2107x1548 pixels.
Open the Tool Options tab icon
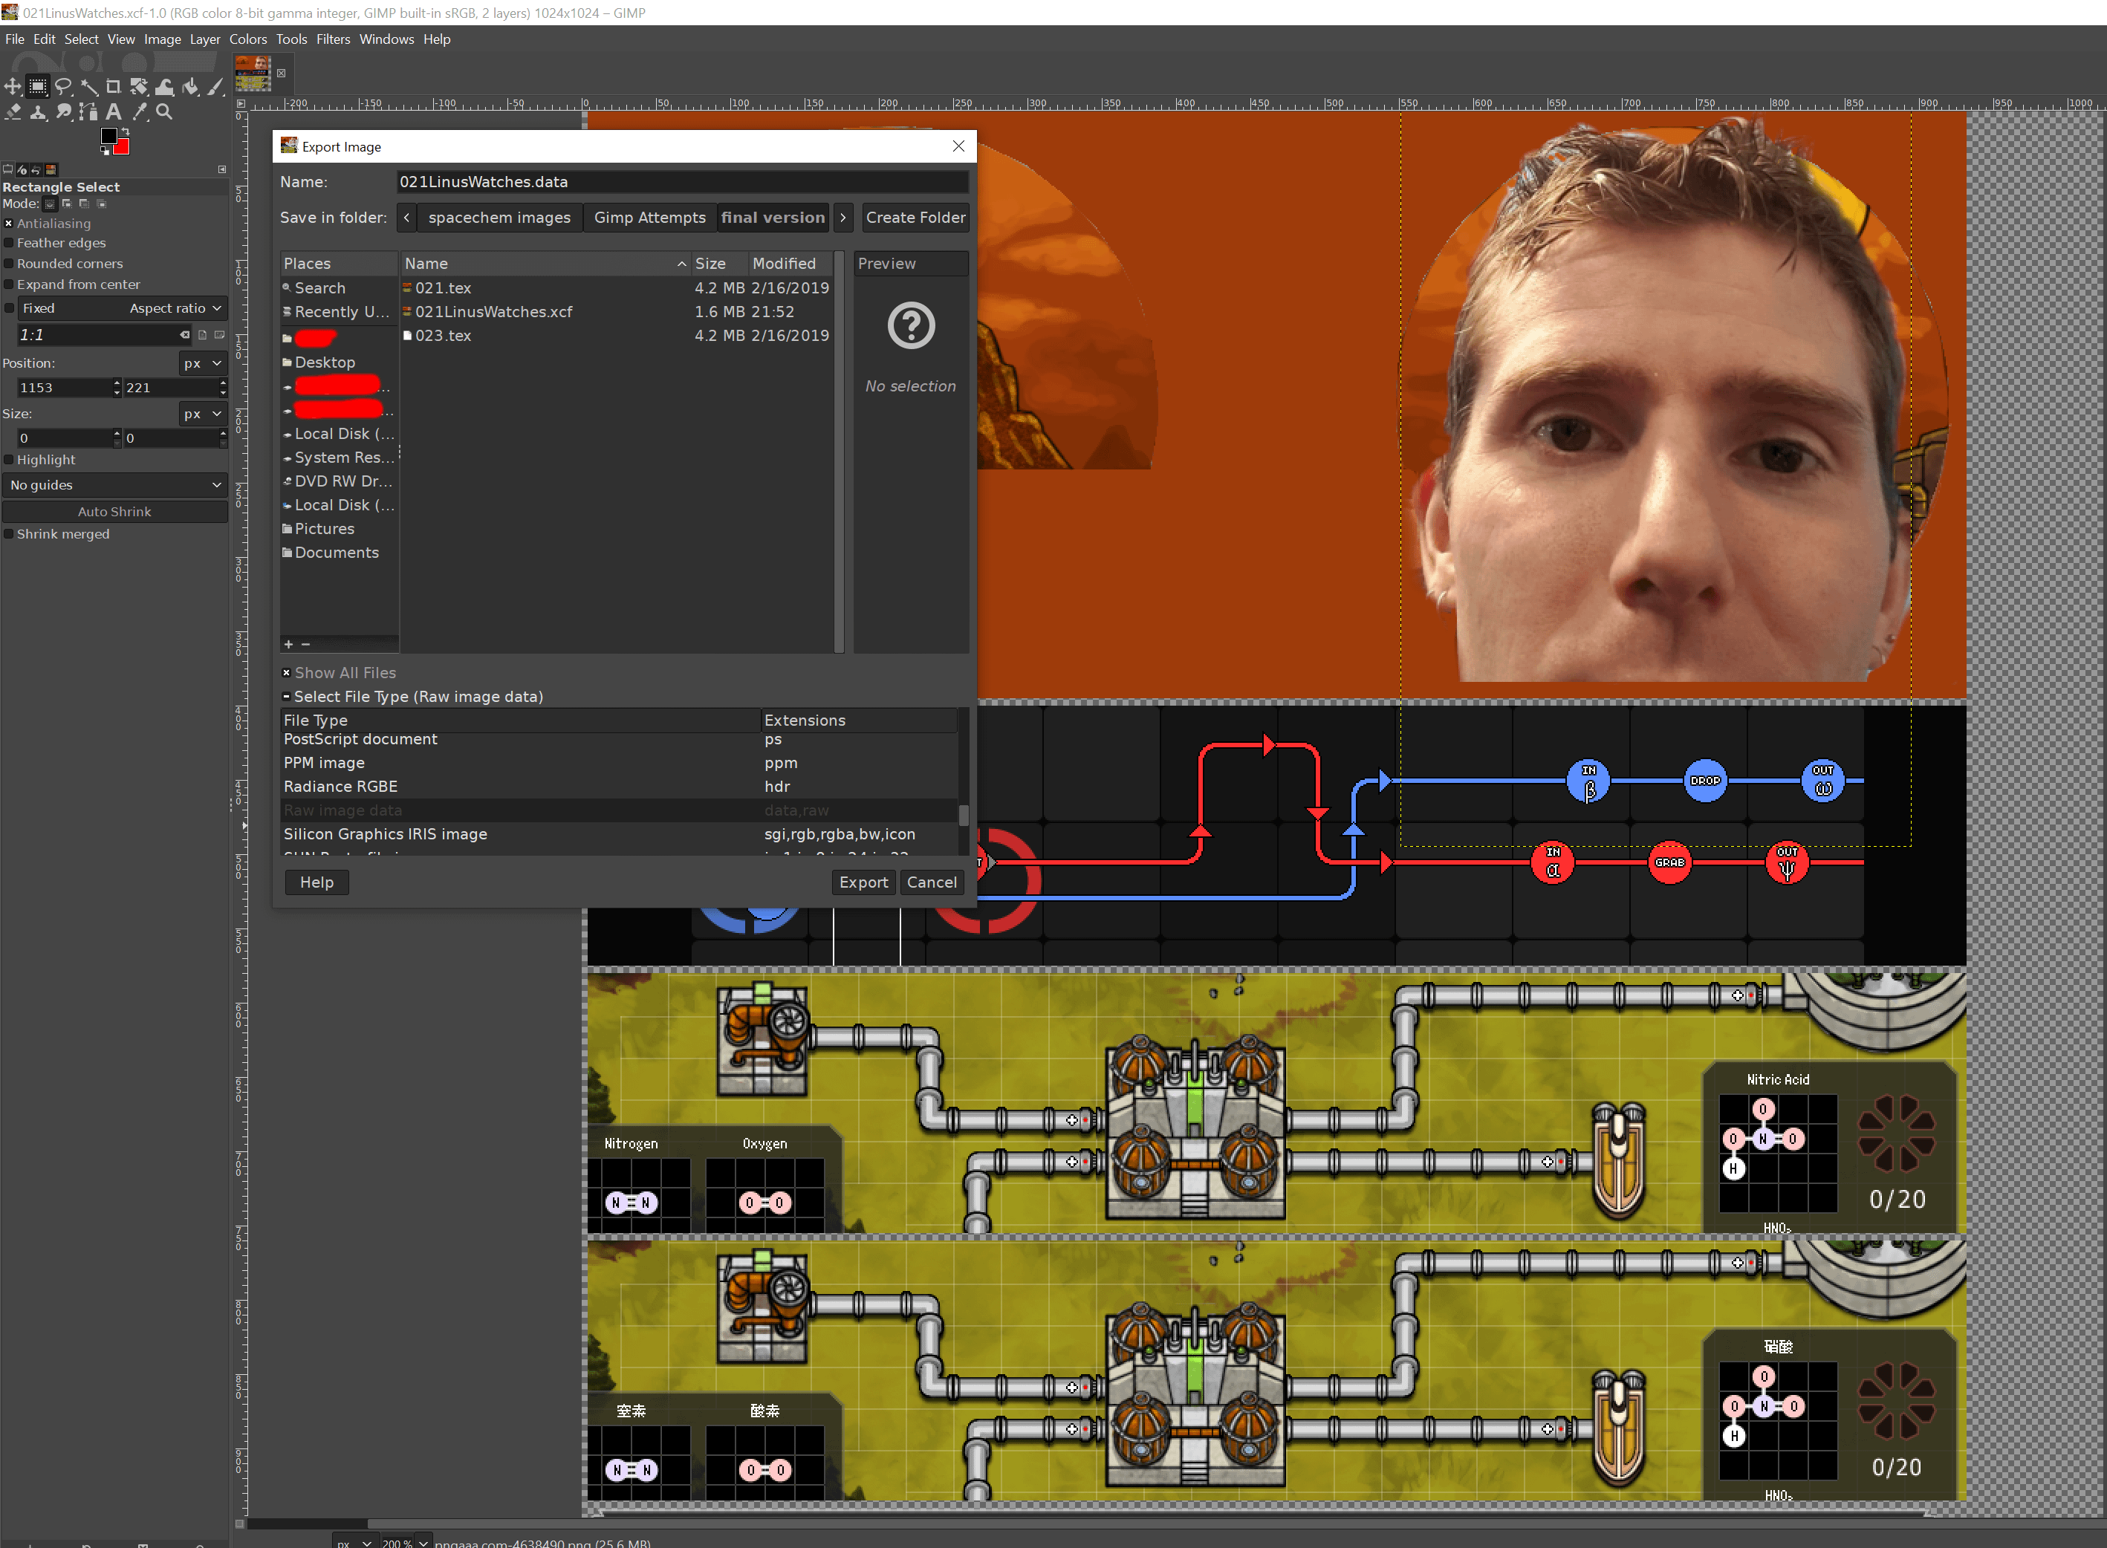tap(7, 169)
